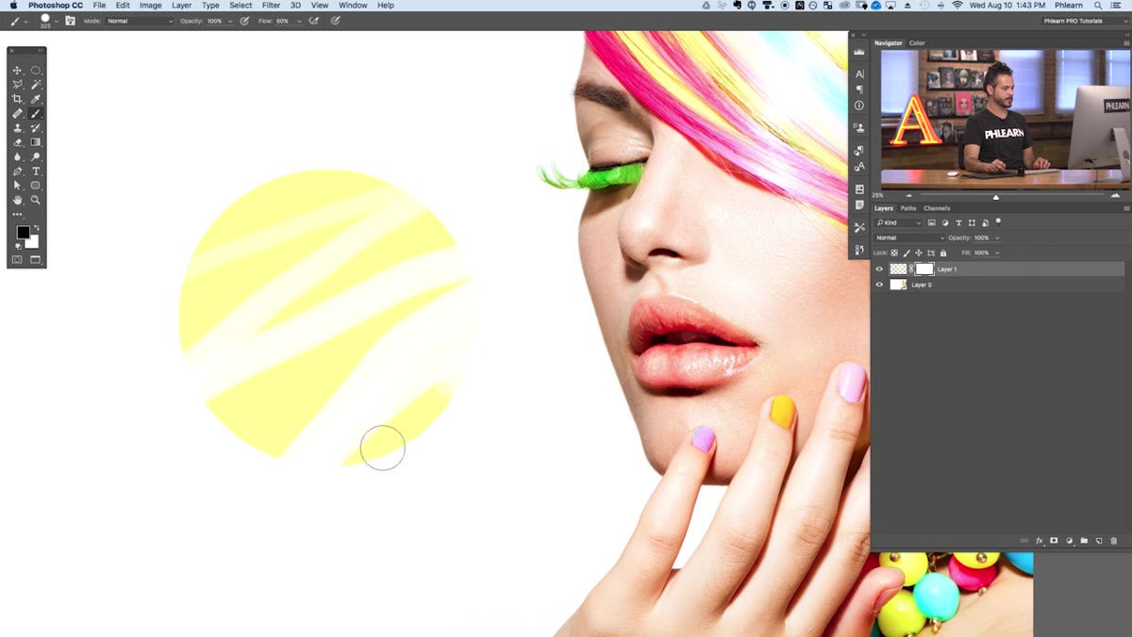Screen dimensions: 1132x637
Task: Select the Zoom tool
Action: point(36,200)
